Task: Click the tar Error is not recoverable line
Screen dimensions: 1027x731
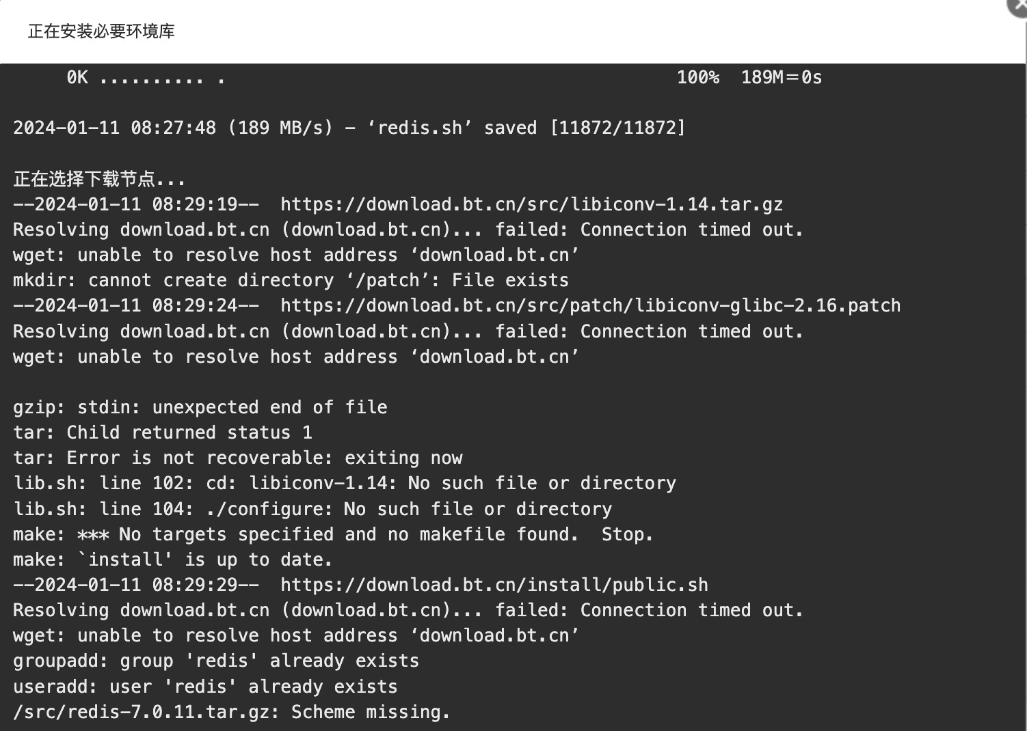Action: click(x=237, y=458)
